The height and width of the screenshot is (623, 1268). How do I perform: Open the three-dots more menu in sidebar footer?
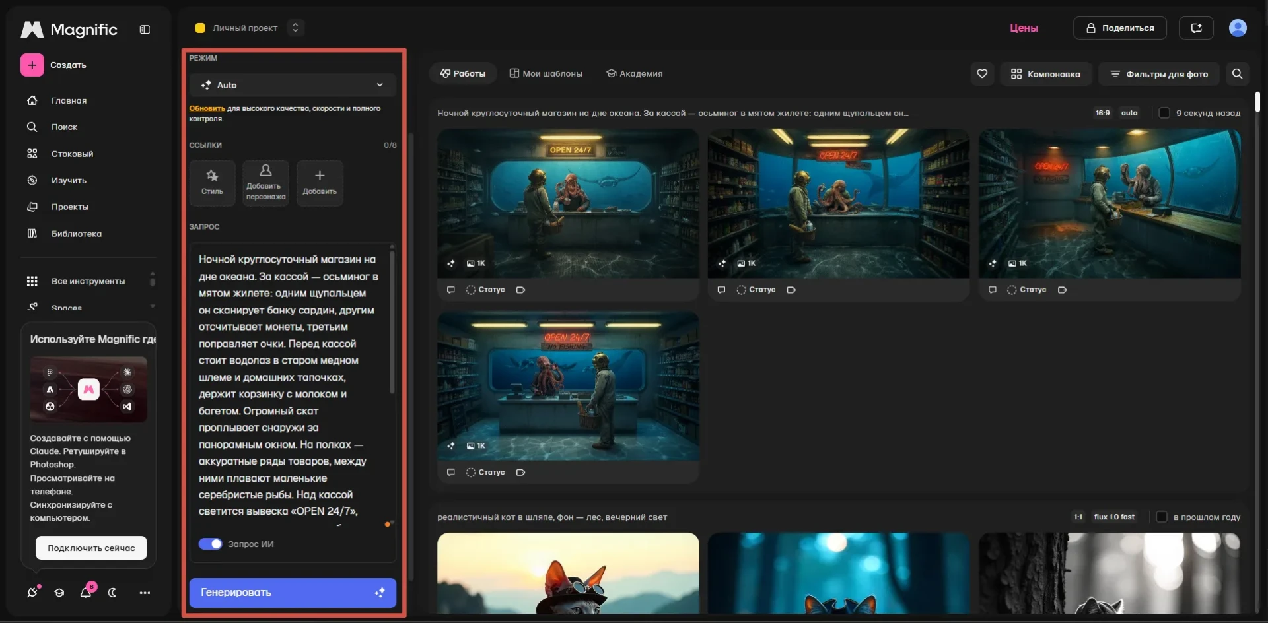tap(145, 593)
